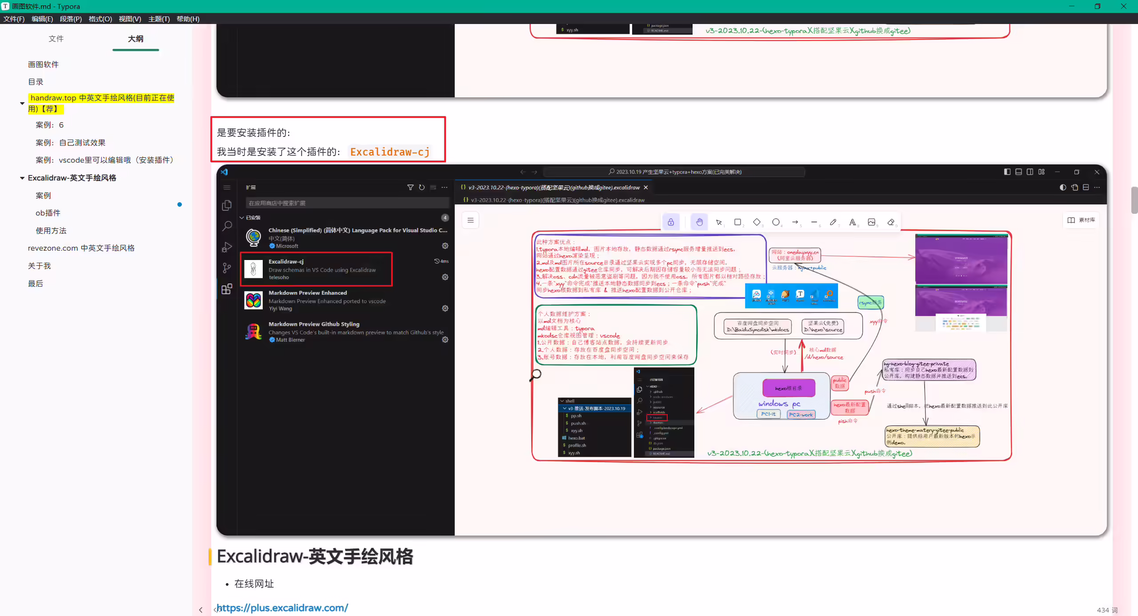Open the 编辑(E) menu
Viewport: 1138px width, 616px height.
click(42, 19)
